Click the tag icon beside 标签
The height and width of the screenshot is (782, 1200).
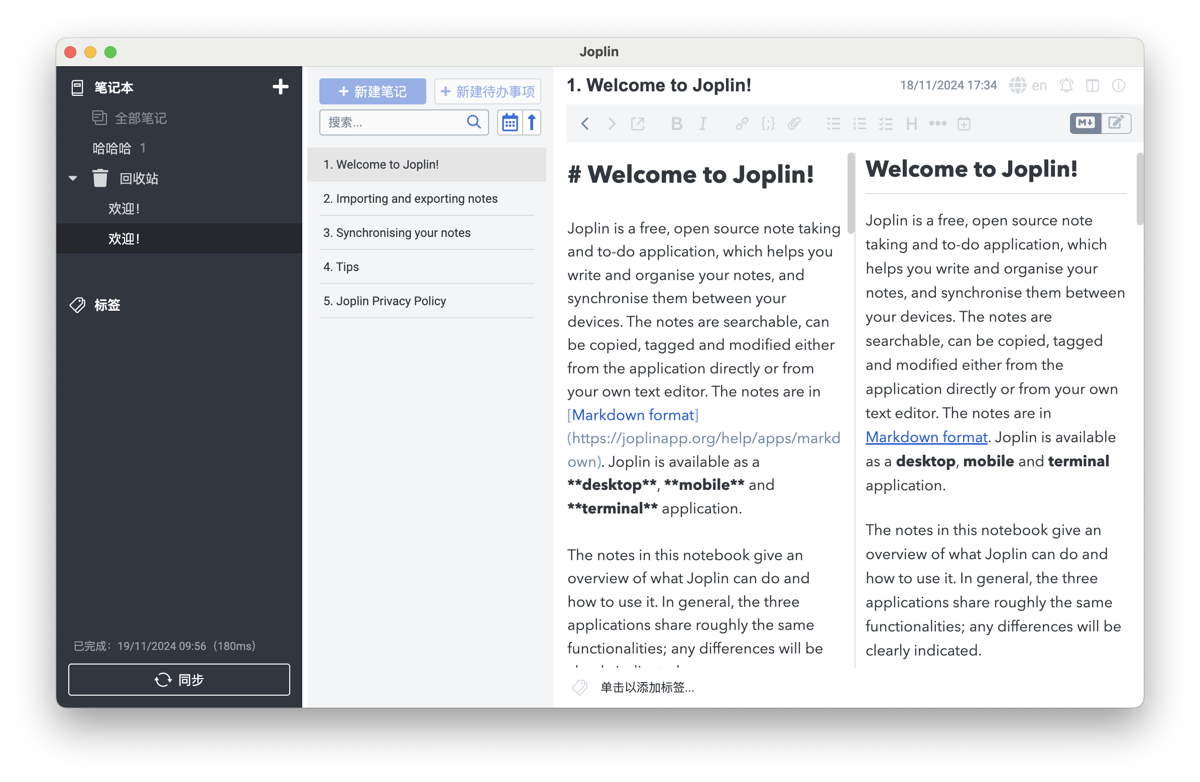coord(77,305)
